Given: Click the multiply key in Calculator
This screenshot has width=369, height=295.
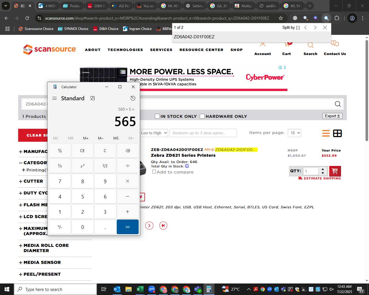Looking at the screenshot, I should [x=128, y=181].
